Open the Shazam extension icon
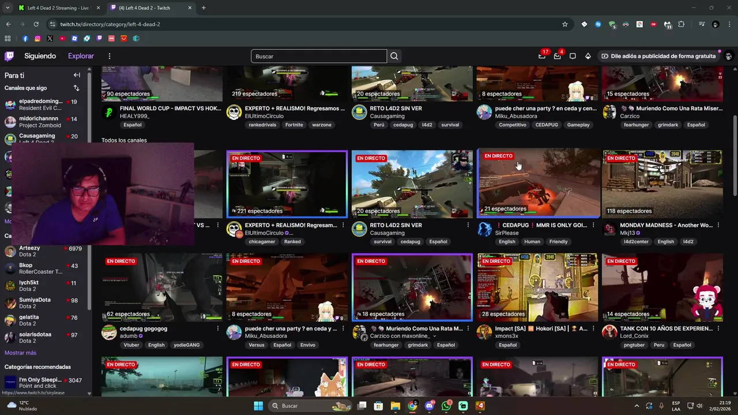 click(598, 24)
